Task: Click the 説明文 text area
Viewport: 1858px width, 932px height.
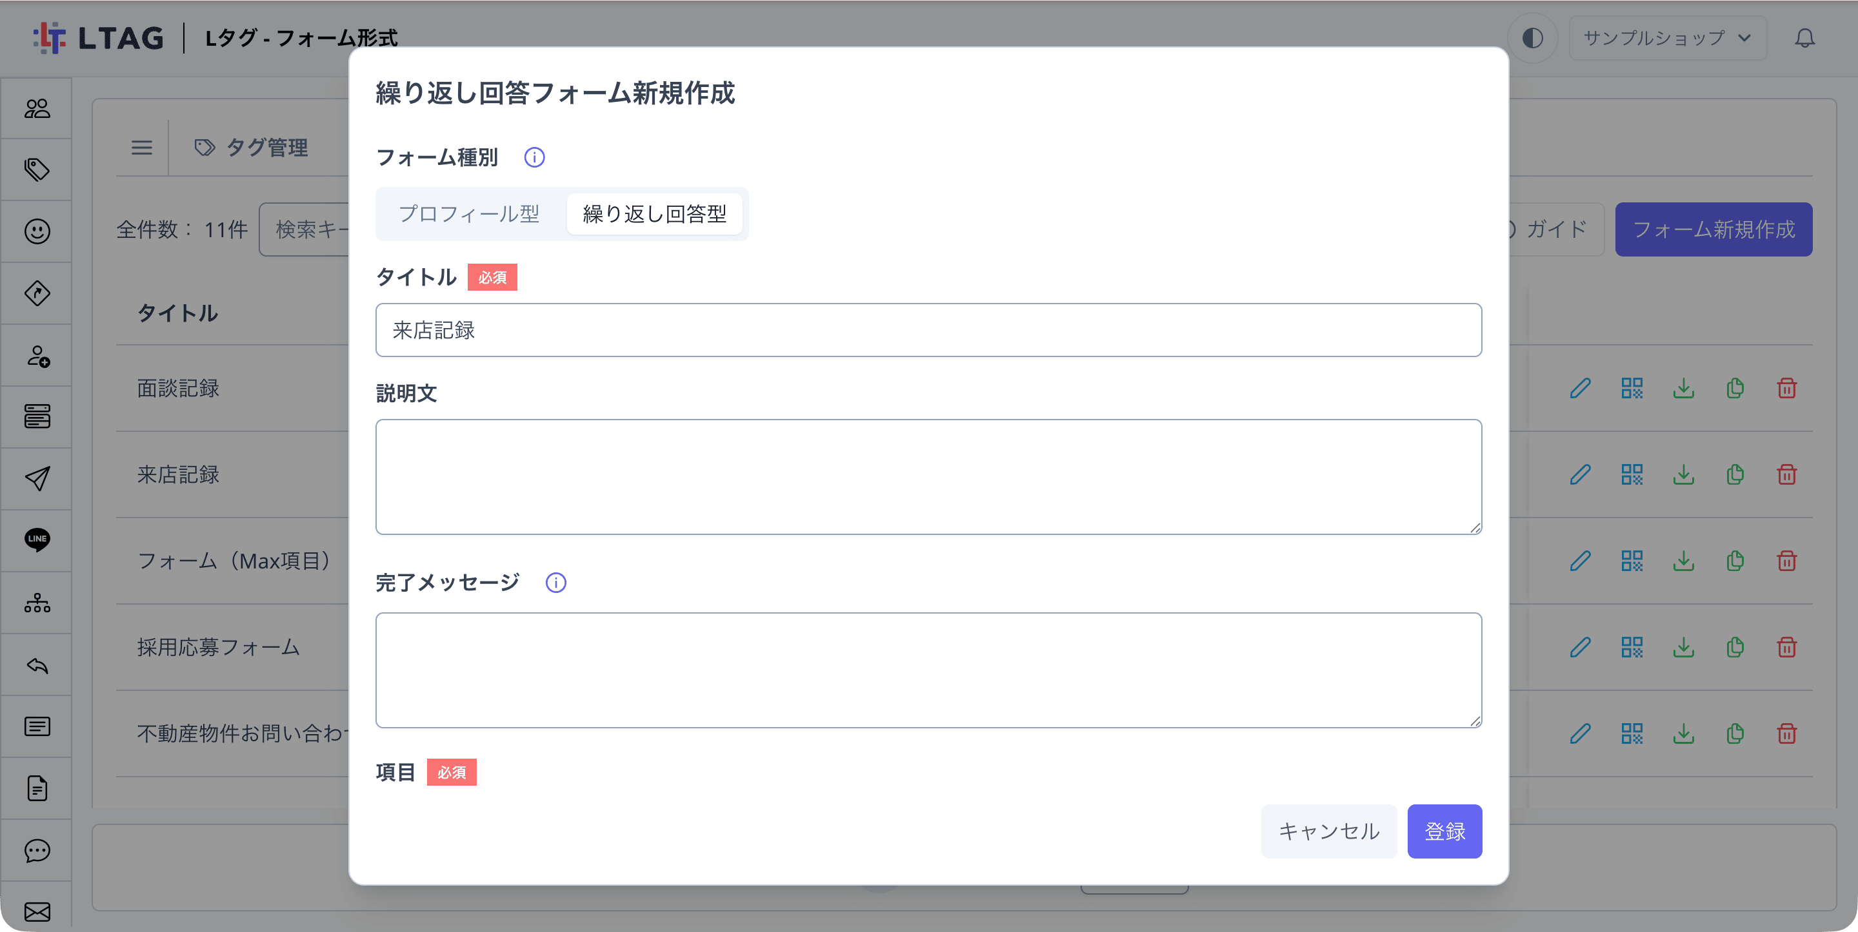Action: tap(929, 477)
